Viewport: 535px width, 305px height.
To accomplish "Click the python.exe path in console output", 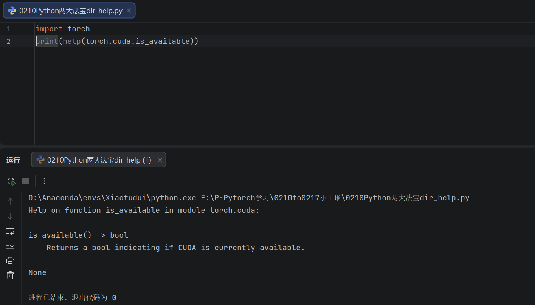I will pos(112,198).
